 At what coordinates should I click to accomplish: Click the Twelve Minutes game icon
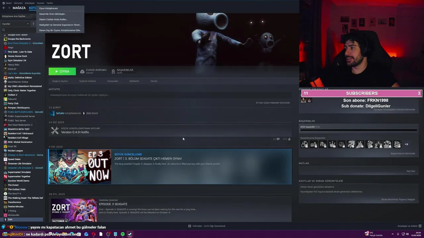click(5, 207)
